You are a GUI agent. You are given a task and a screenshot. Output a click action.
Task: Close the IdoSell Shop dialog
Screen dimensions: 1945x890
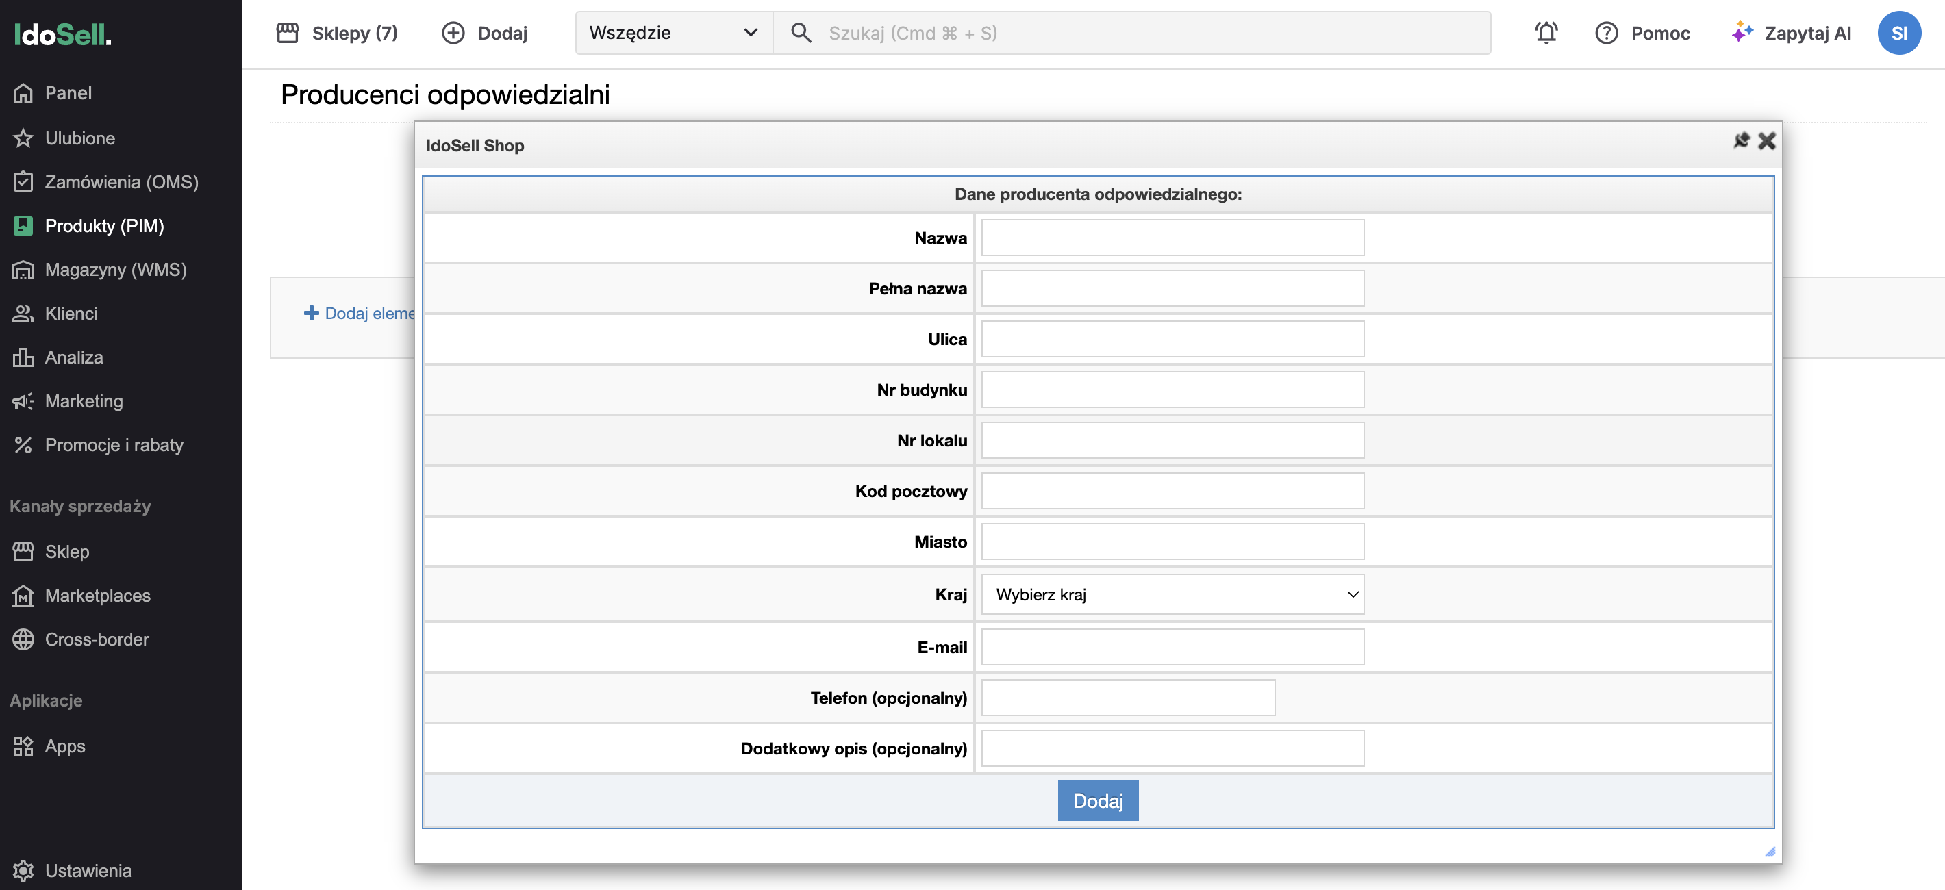point(1767,140)
